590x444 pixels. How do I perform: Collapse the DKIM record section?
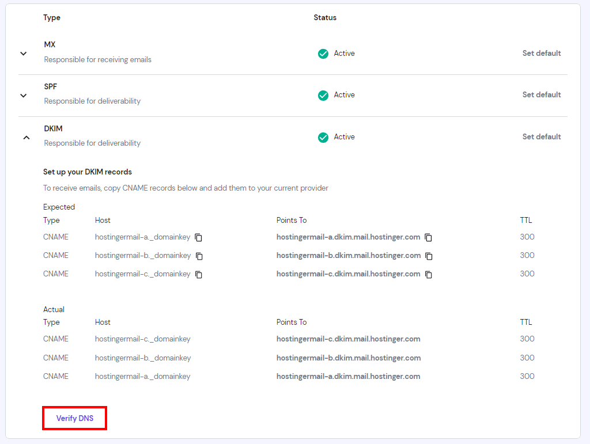(26, 138)
